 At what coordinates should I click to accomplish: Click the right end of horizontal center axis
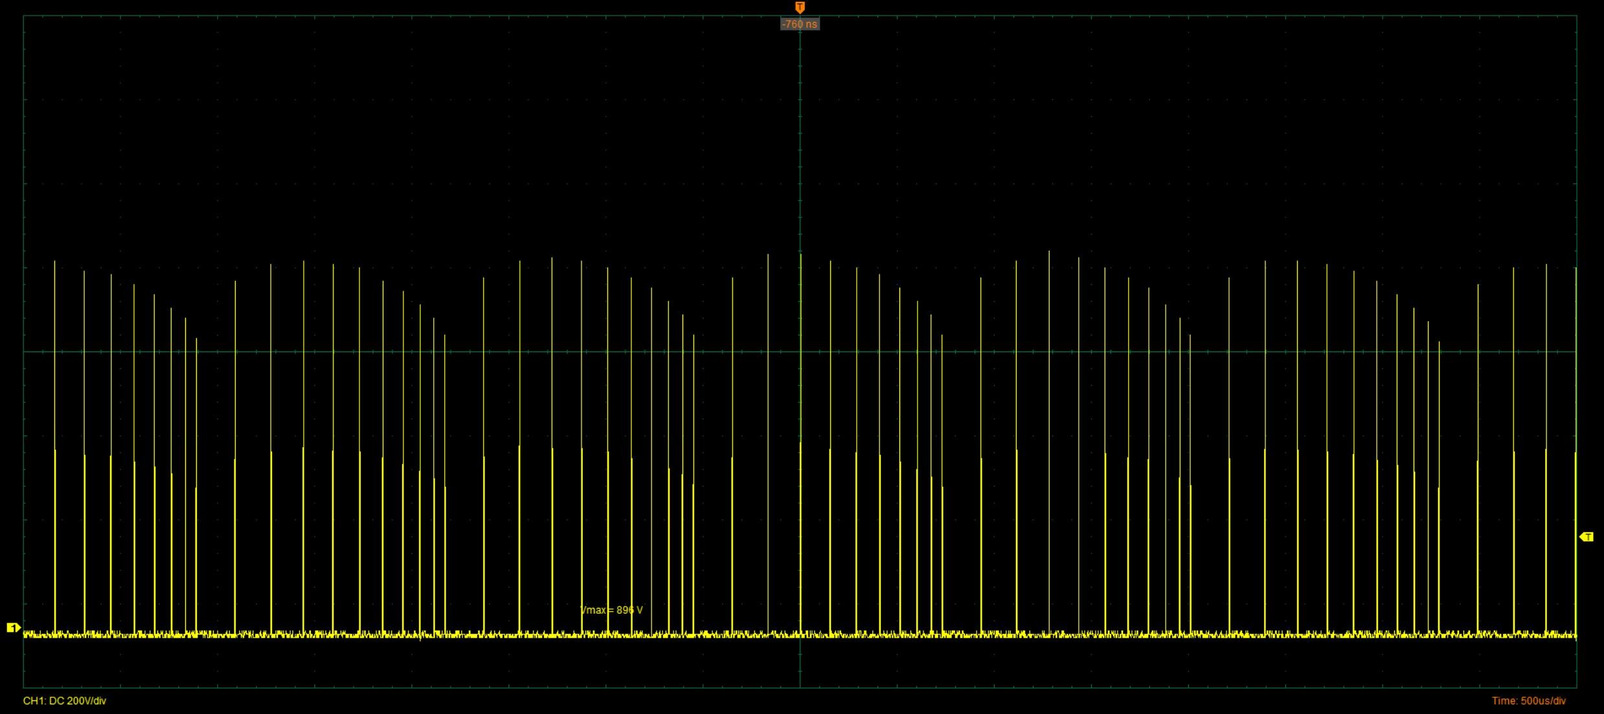[x=1576, y=351]
